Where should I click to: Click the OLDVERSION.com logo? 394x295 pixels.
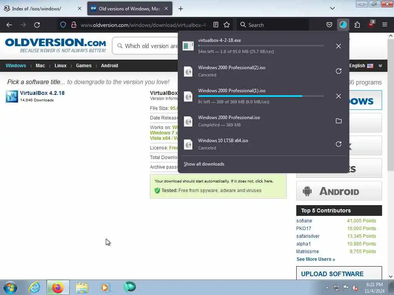(55, 45)
